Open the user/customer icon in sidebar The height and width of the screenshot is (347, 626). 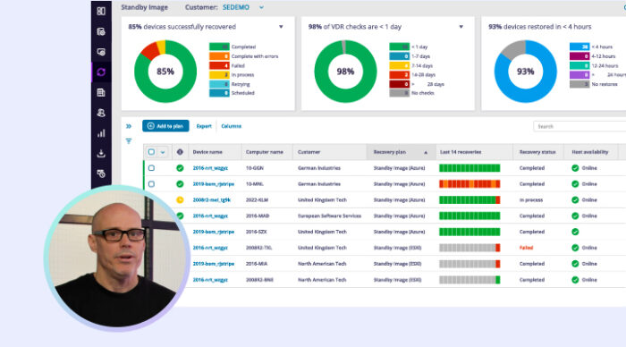101,113
